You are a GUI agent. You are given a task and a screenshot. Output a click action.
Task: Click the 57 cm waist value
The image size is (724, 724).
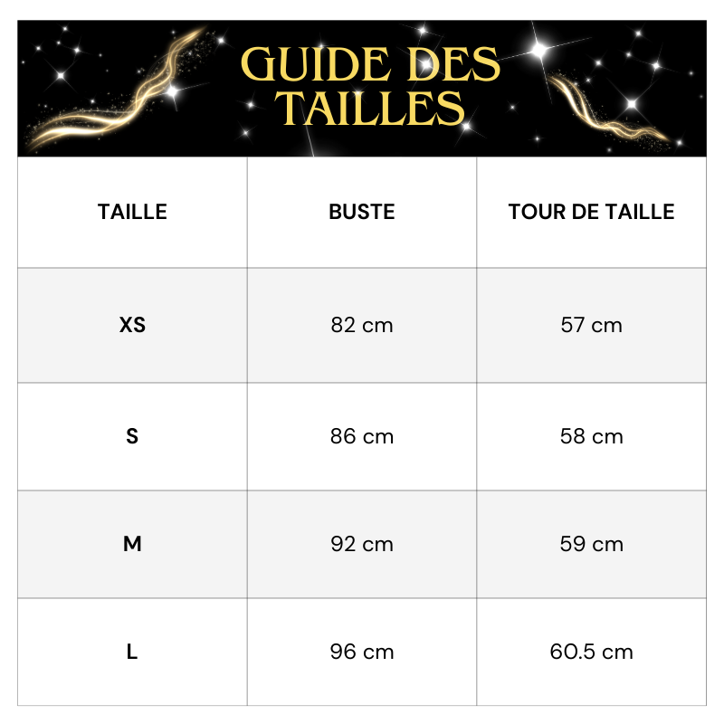click(591, 325)
